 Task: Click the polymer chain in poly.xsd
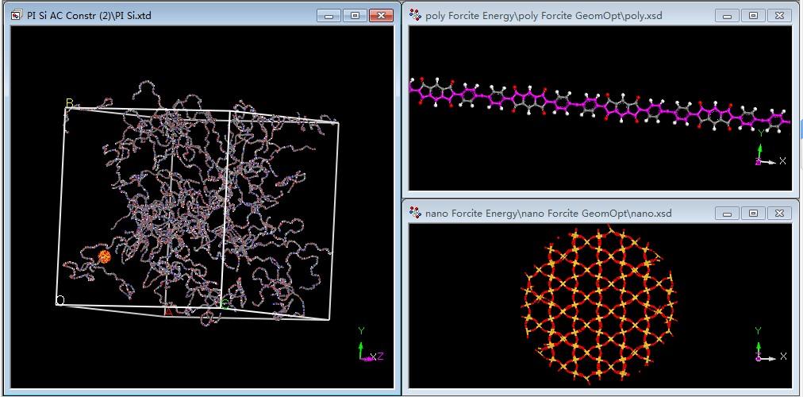click(599, 104)
